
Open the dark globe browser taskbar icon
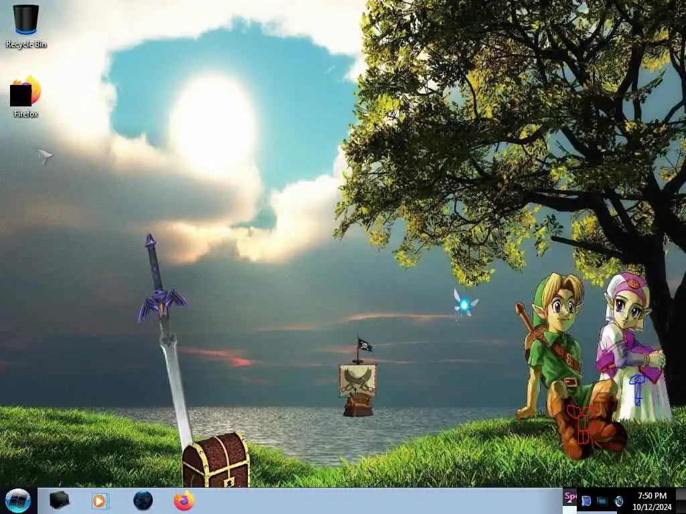click(x=143, y=501)
